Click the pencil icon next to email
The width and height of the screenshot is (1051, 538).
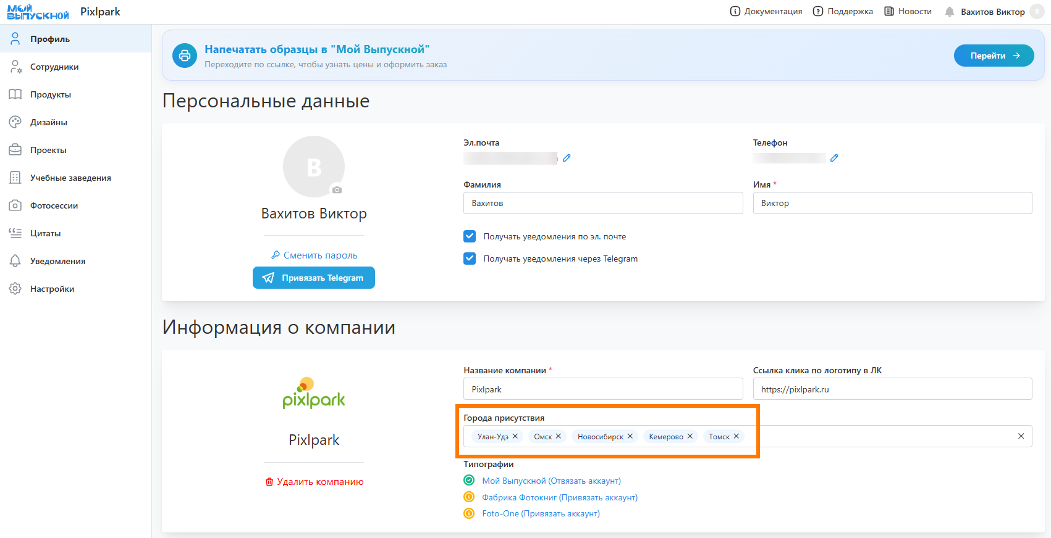click(x=567, y=158)
